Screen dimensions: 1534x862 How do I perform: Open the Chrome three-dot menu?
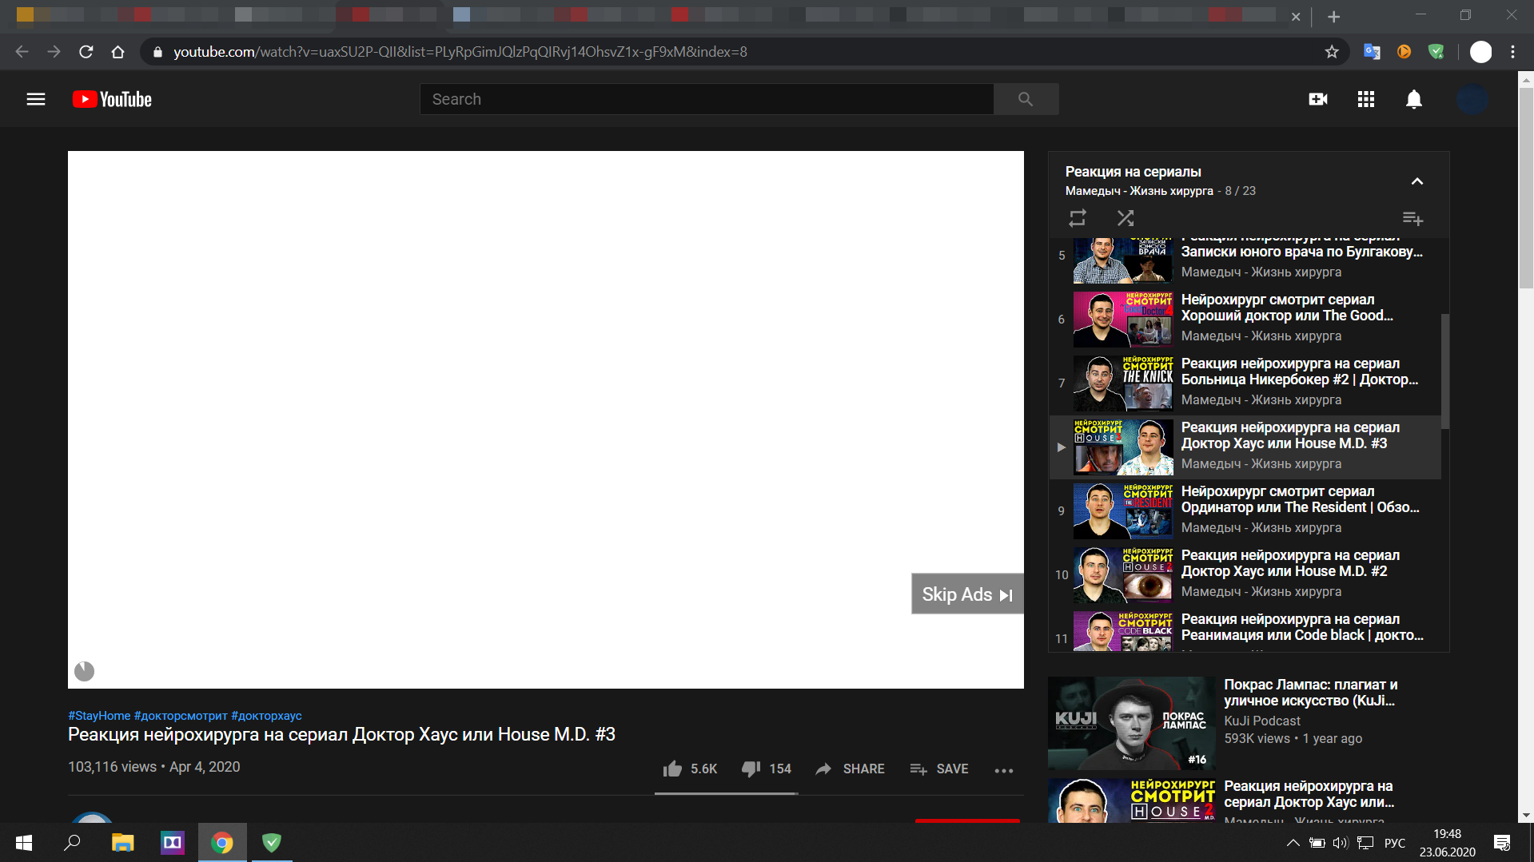[1513, 52]
